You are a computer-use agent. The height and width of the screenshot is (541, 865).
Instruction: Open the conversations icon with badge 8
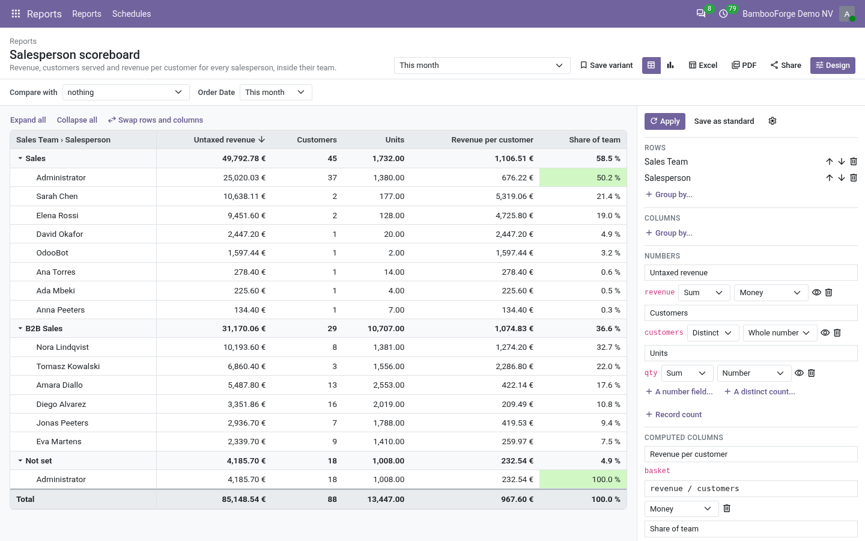click(701, 14)
